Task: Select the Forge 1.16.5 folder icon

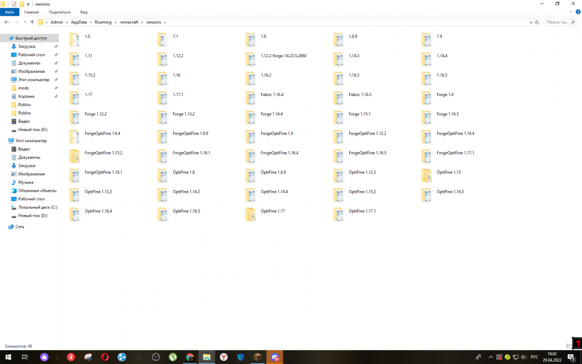Action: tap(427, 118)
